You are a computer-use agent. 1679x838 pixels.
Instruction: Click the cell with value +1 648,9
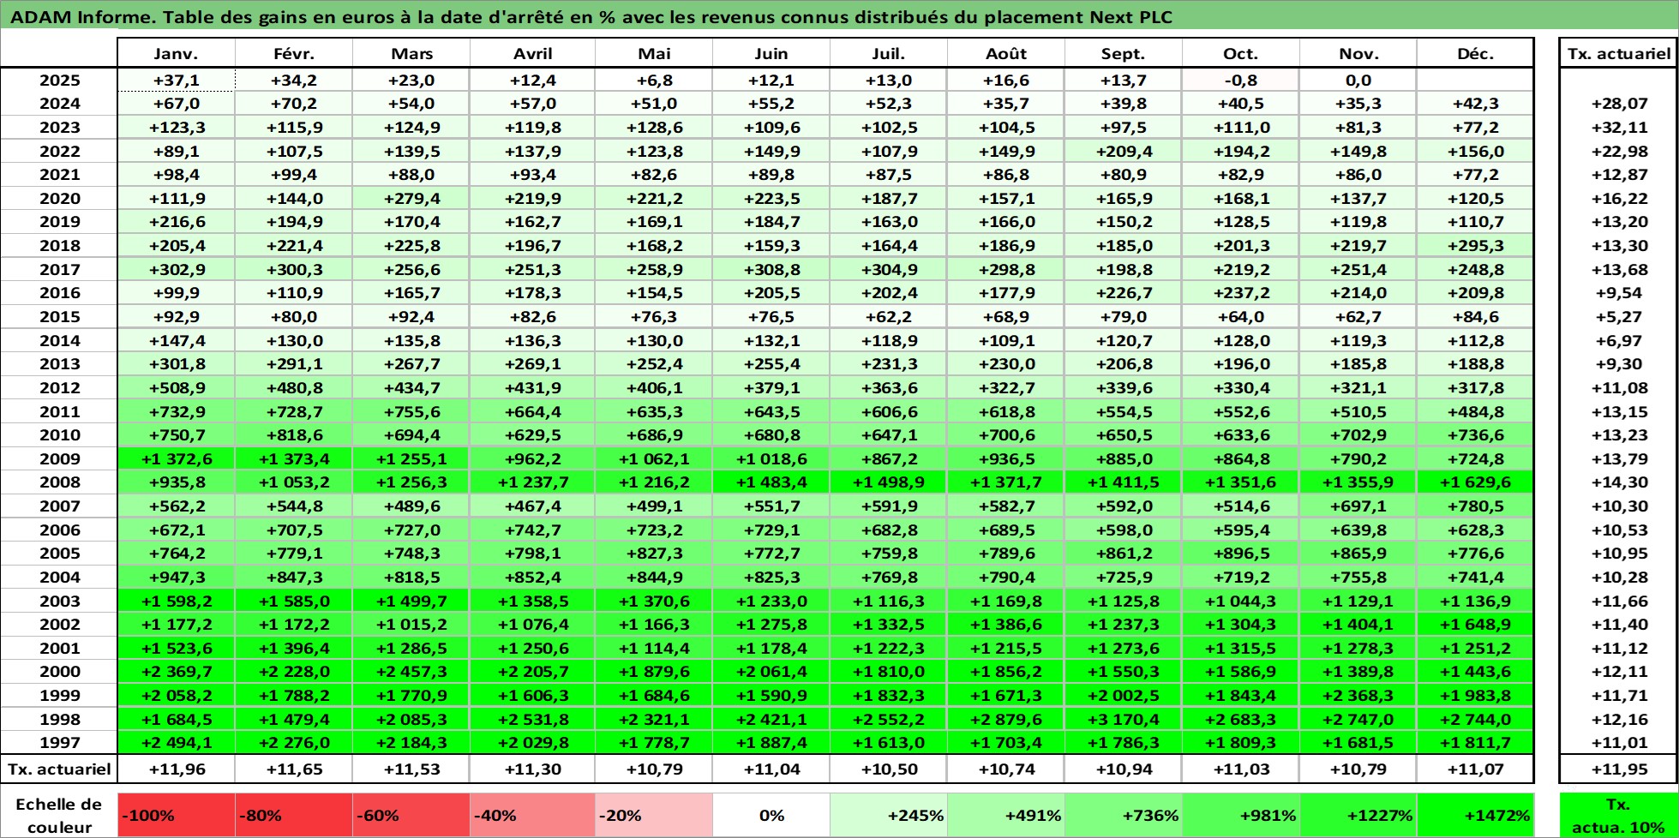click(1475, 625)
